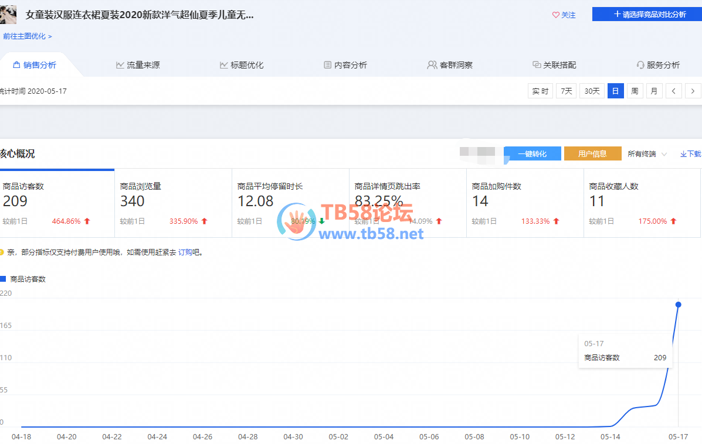Click the 核心概况 section heading

[x=18, y=154]
